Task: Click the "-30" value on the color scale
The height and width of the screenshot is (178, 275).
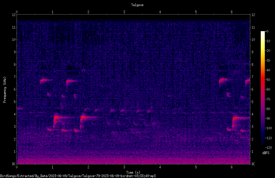Action: coord(267,61)
